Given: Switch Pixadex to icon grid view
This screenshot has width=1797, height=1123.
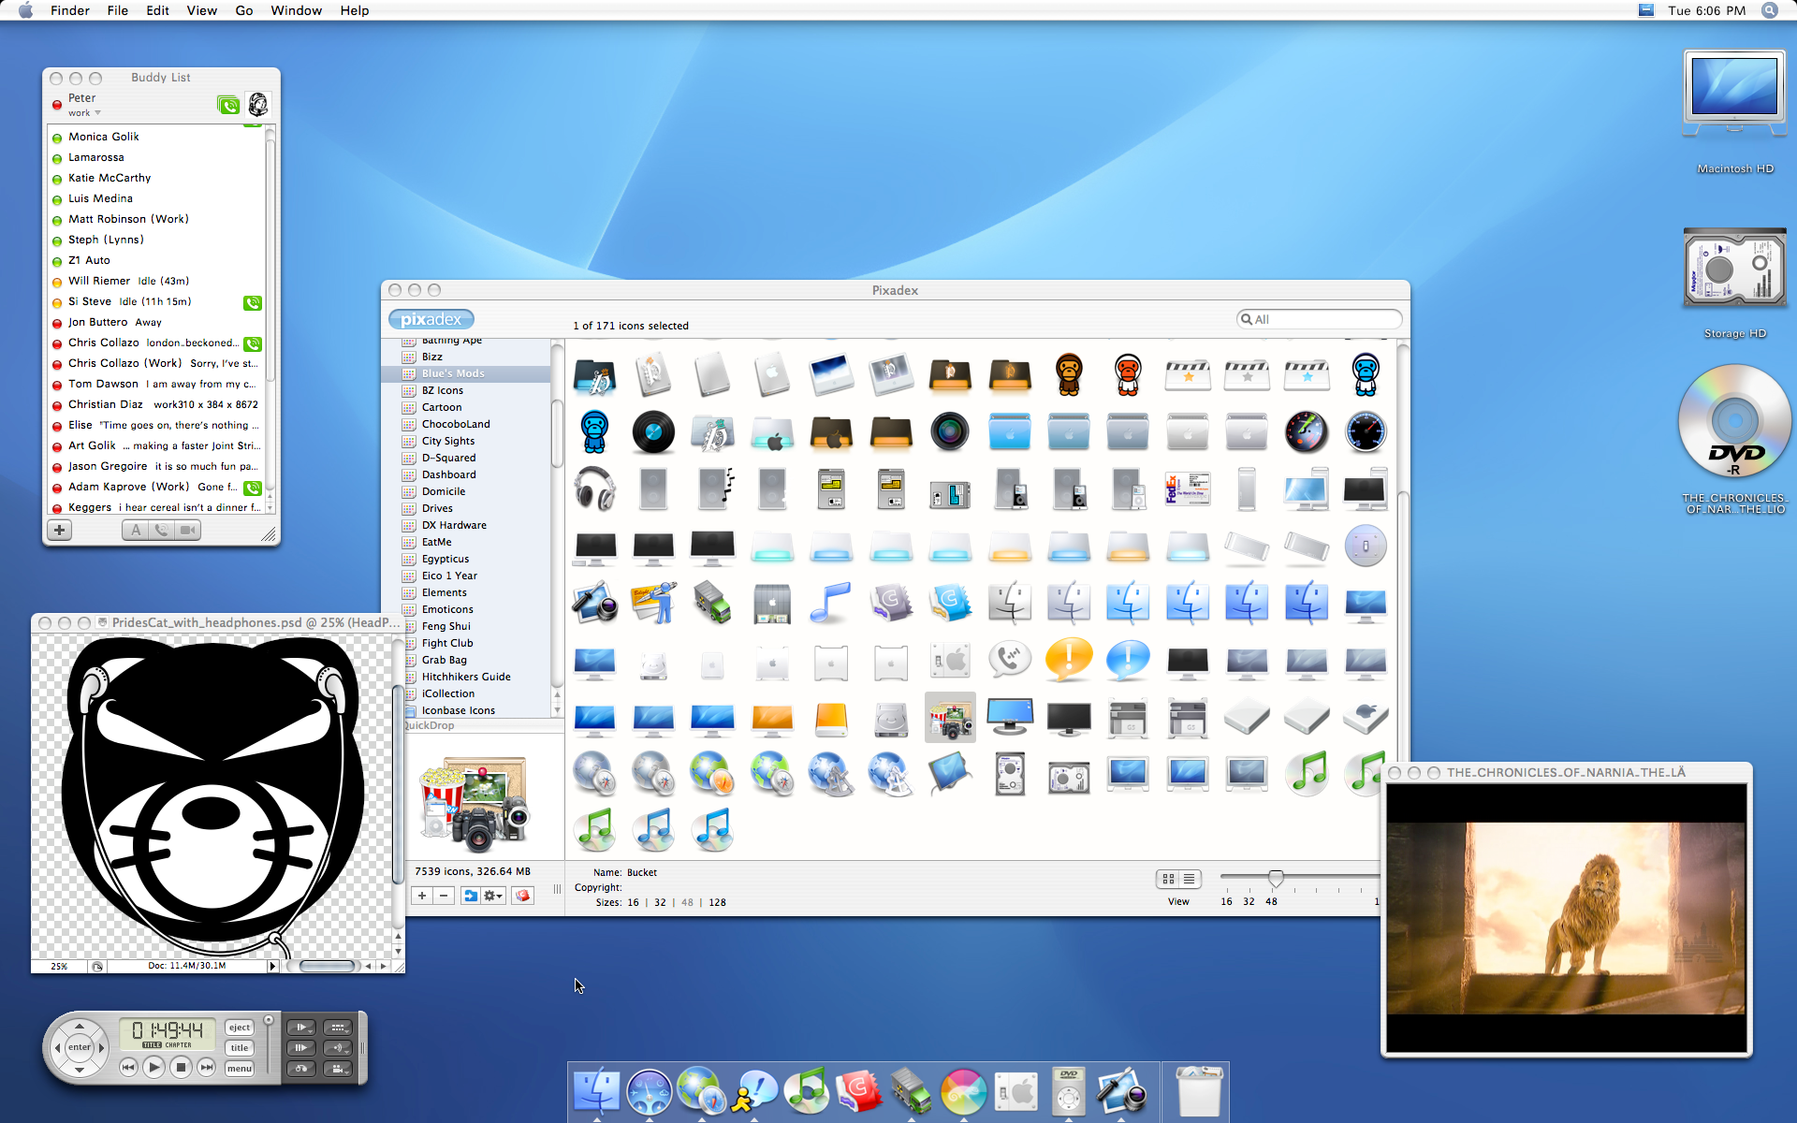Looking at the screenshot, I should pos(1168,879).
